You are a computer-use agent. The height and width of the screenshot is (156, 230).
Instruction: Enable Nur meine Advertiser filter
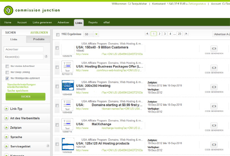[7, 66]
